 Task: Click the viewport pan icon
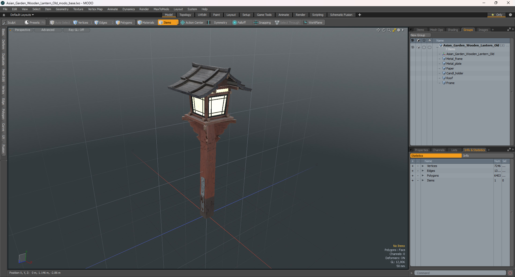coord(378,30)
